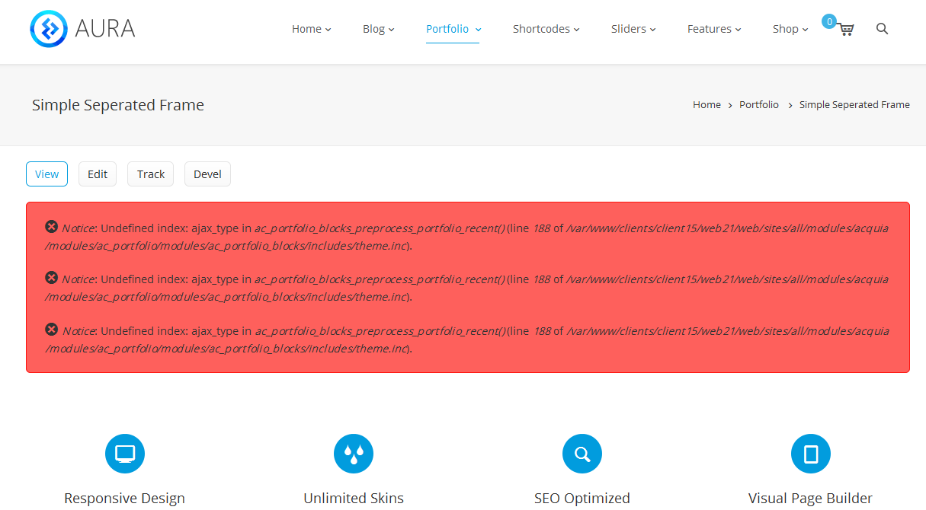Click the Responsive Design monitor icon
The height and width of the screenshot is (510, 926).
click(x=125, y=454)
